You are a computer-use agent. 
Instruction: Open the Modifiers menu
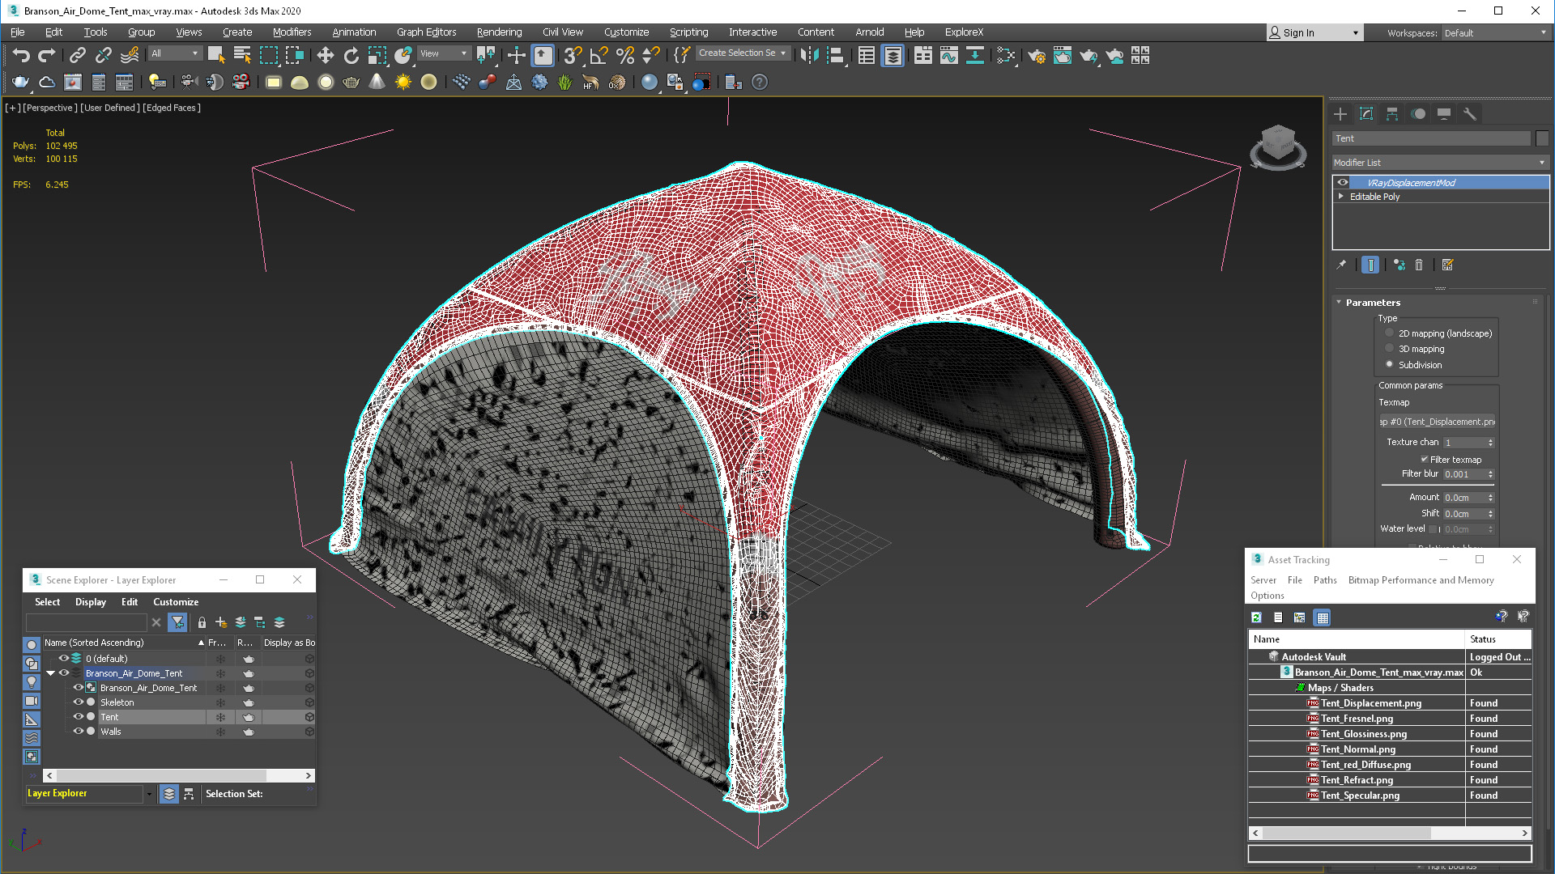[292, 32]
